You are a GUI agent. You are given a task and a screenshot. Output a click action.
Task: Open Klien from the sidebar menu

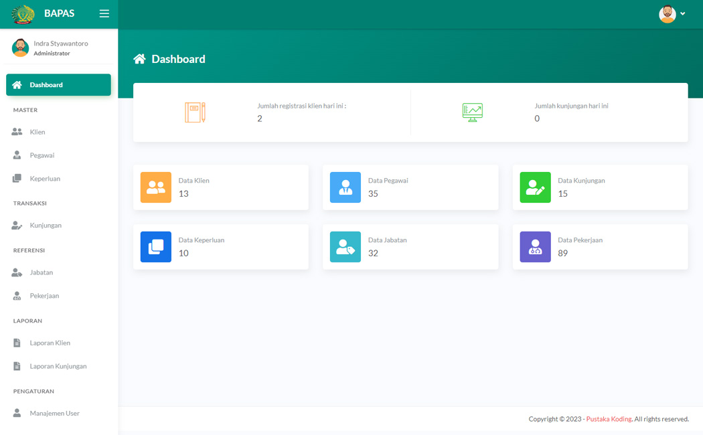pos(37,132)
